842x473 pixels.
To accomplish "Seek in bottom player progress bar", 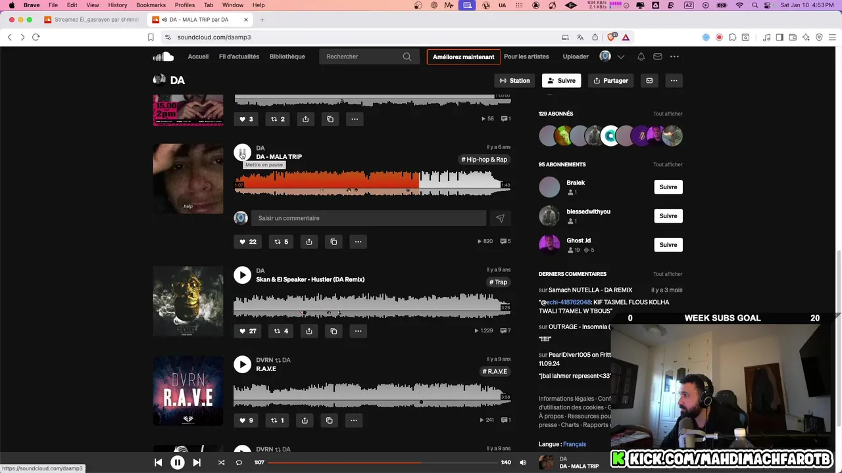I will click(x=382, y=462).
